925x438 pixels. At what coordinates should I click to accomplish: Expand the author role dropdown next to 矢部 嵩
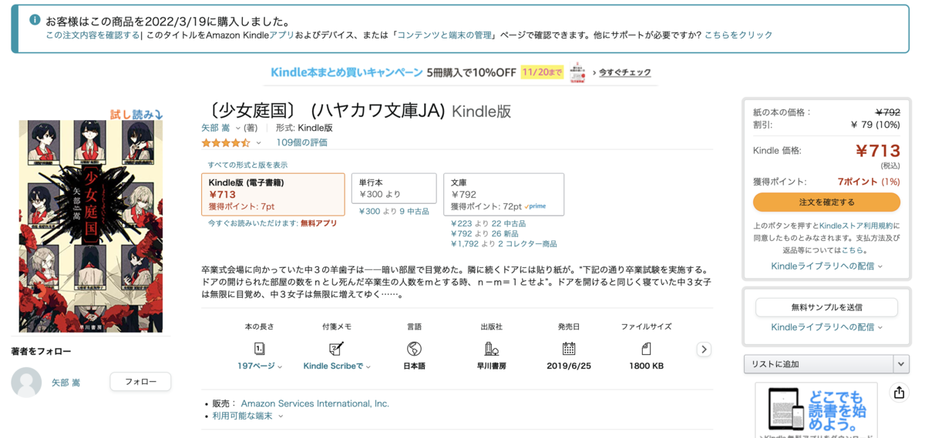tap(238, 129)
